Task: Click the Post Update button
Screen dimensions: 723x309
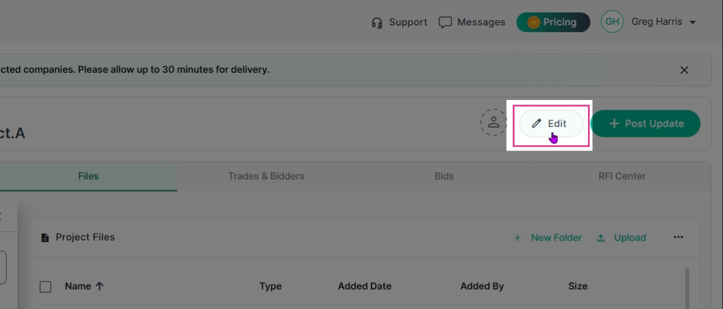Action: (x=646, y=124)
